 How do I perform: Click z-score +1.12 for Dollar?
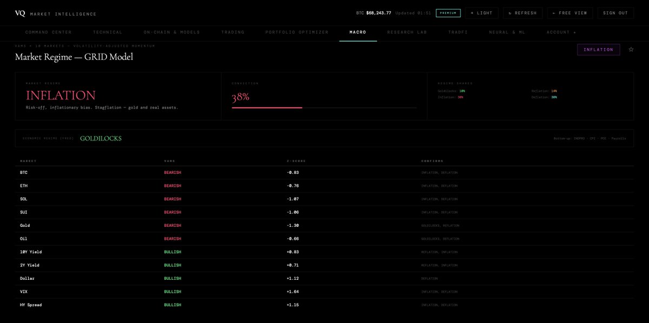coord(293,278)
